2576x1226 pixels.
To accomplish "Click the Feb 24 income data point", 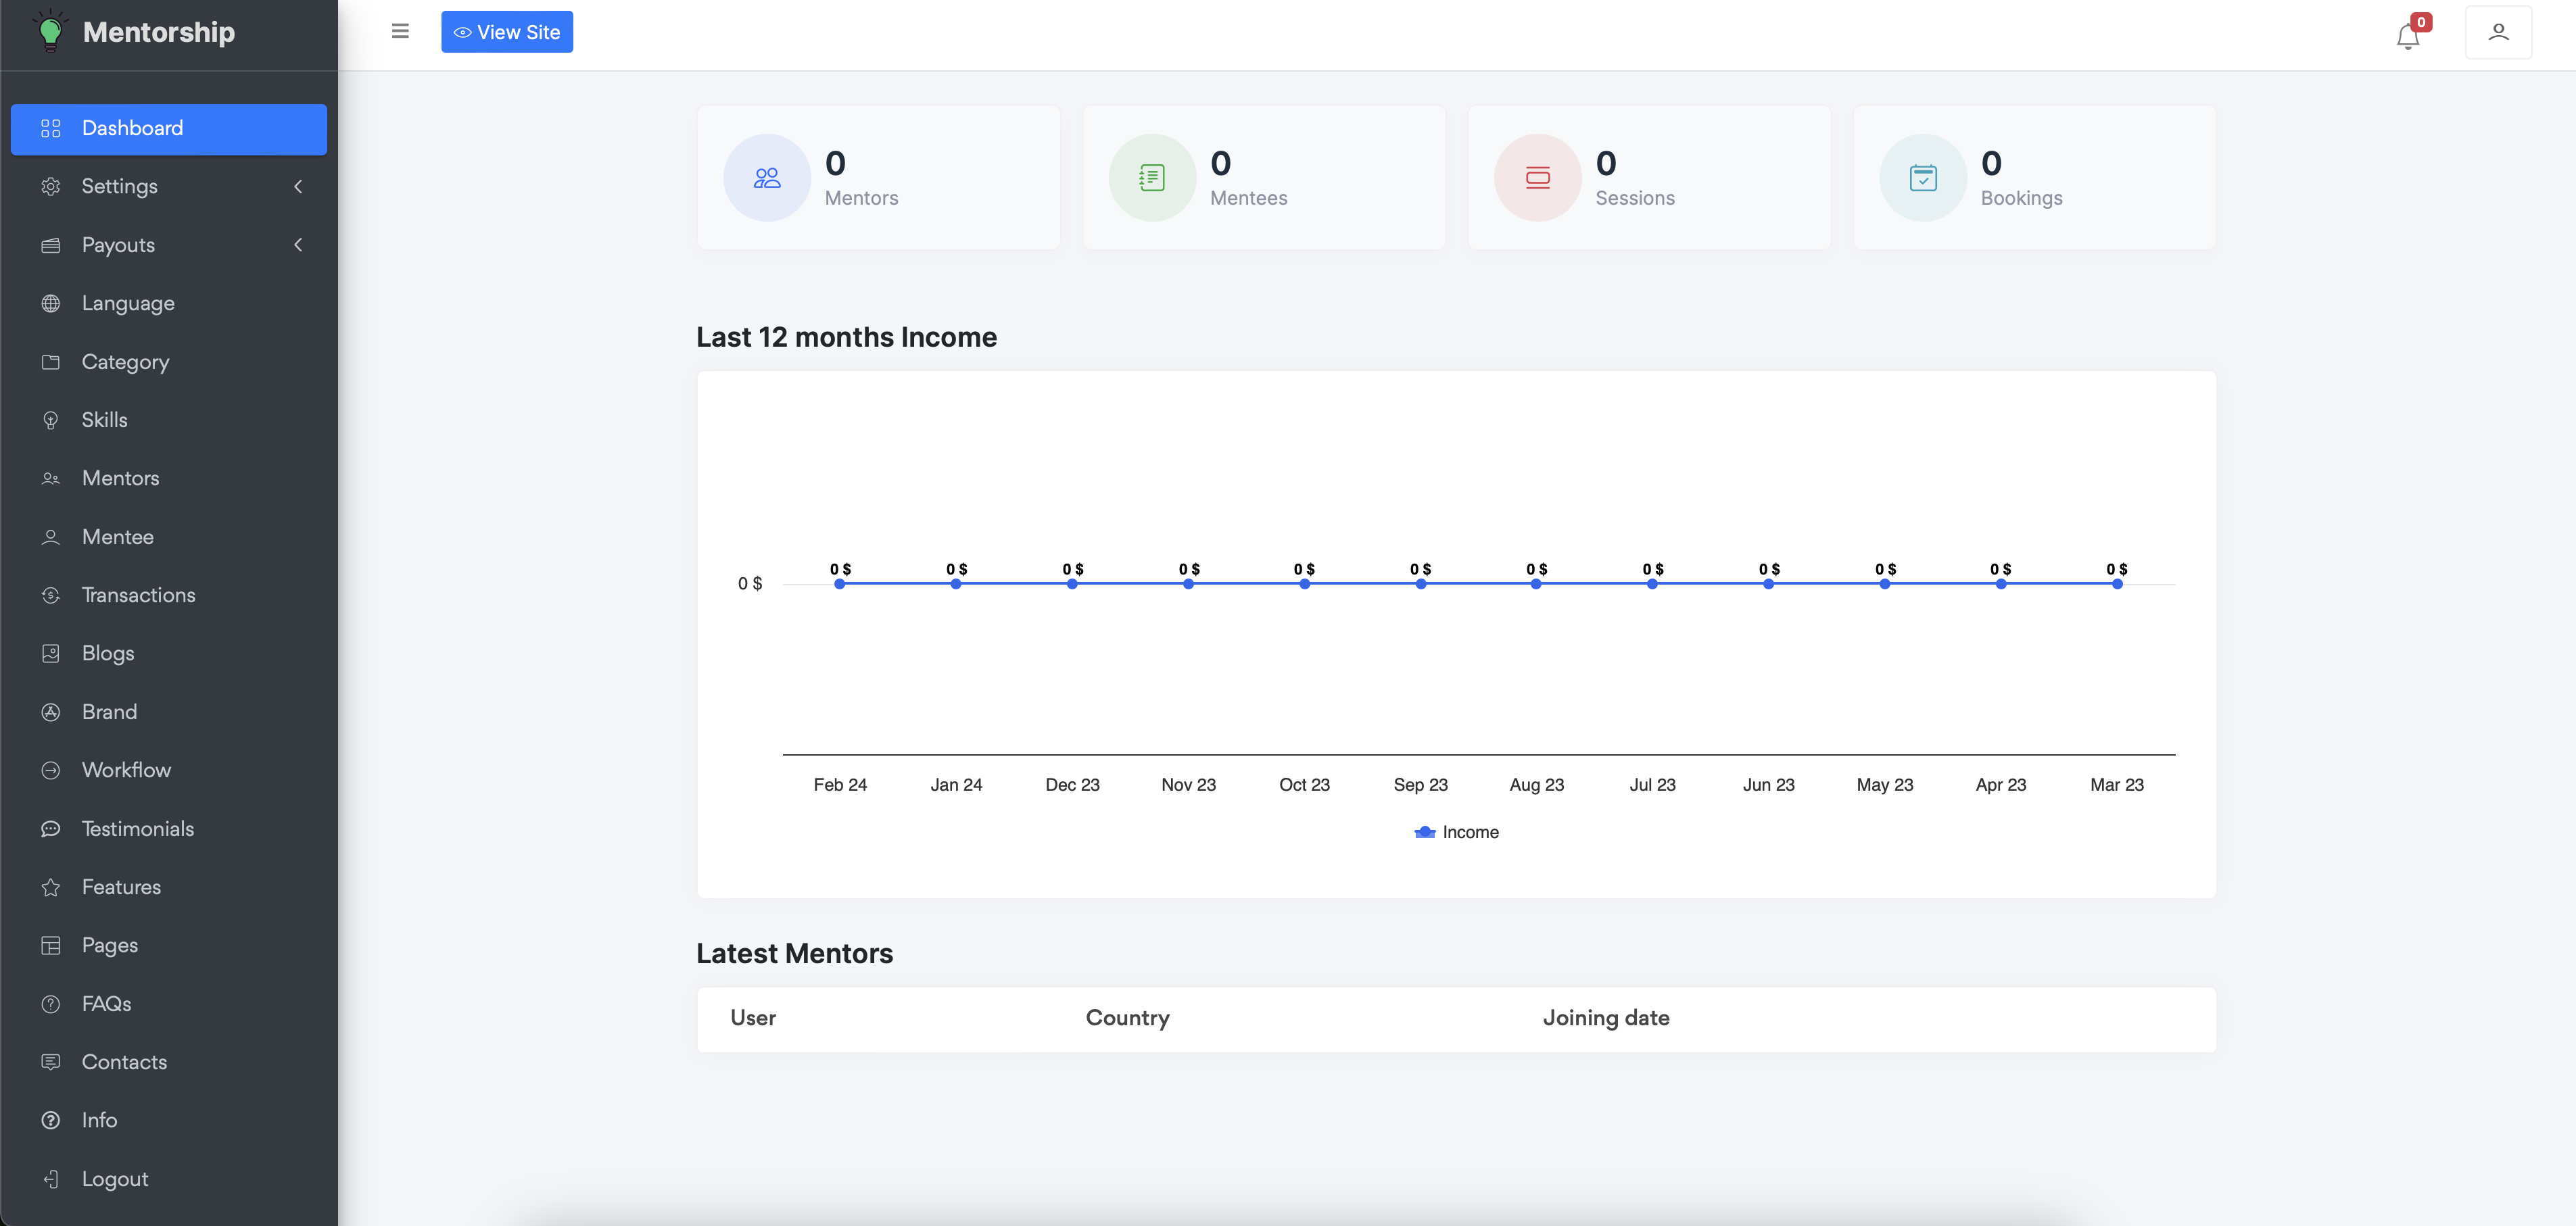I will (x=840, y=584).
